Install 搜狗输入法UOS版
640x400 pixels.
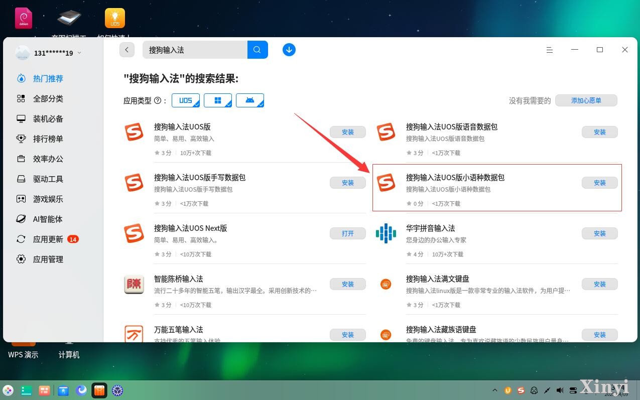tap(348, 132)
